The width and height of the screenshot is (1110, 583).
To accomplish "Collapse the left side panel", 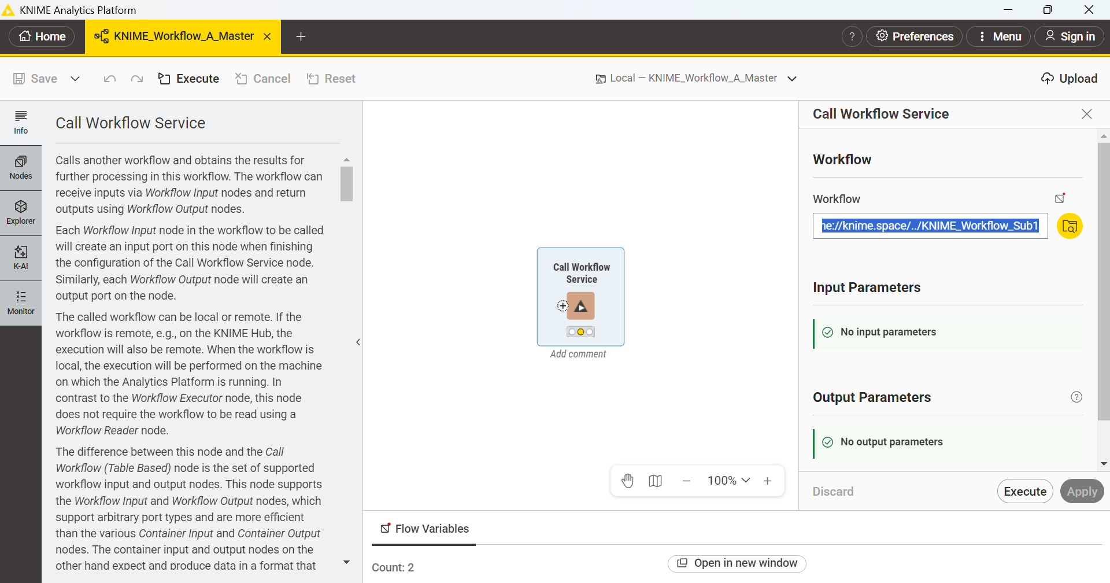I will tap(358, 342).
